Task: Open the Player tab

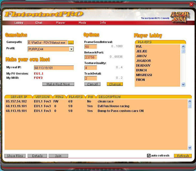Action: click(x=61, y=23)
